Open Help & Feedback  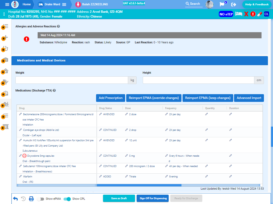(257, 5)
